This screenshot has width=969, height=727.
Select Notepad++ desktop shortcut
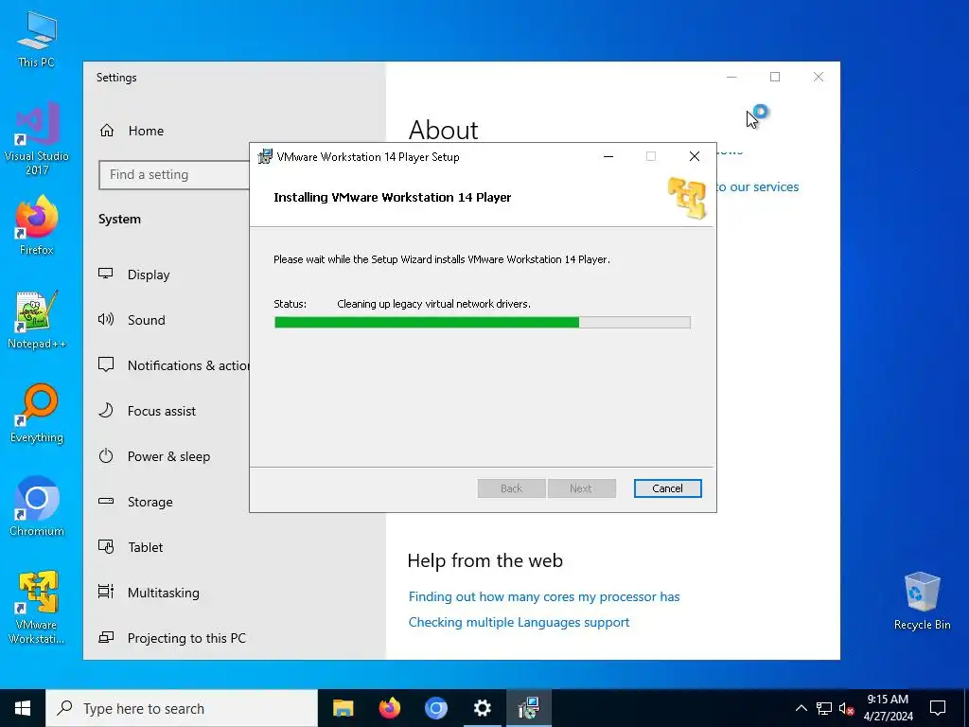37,320
